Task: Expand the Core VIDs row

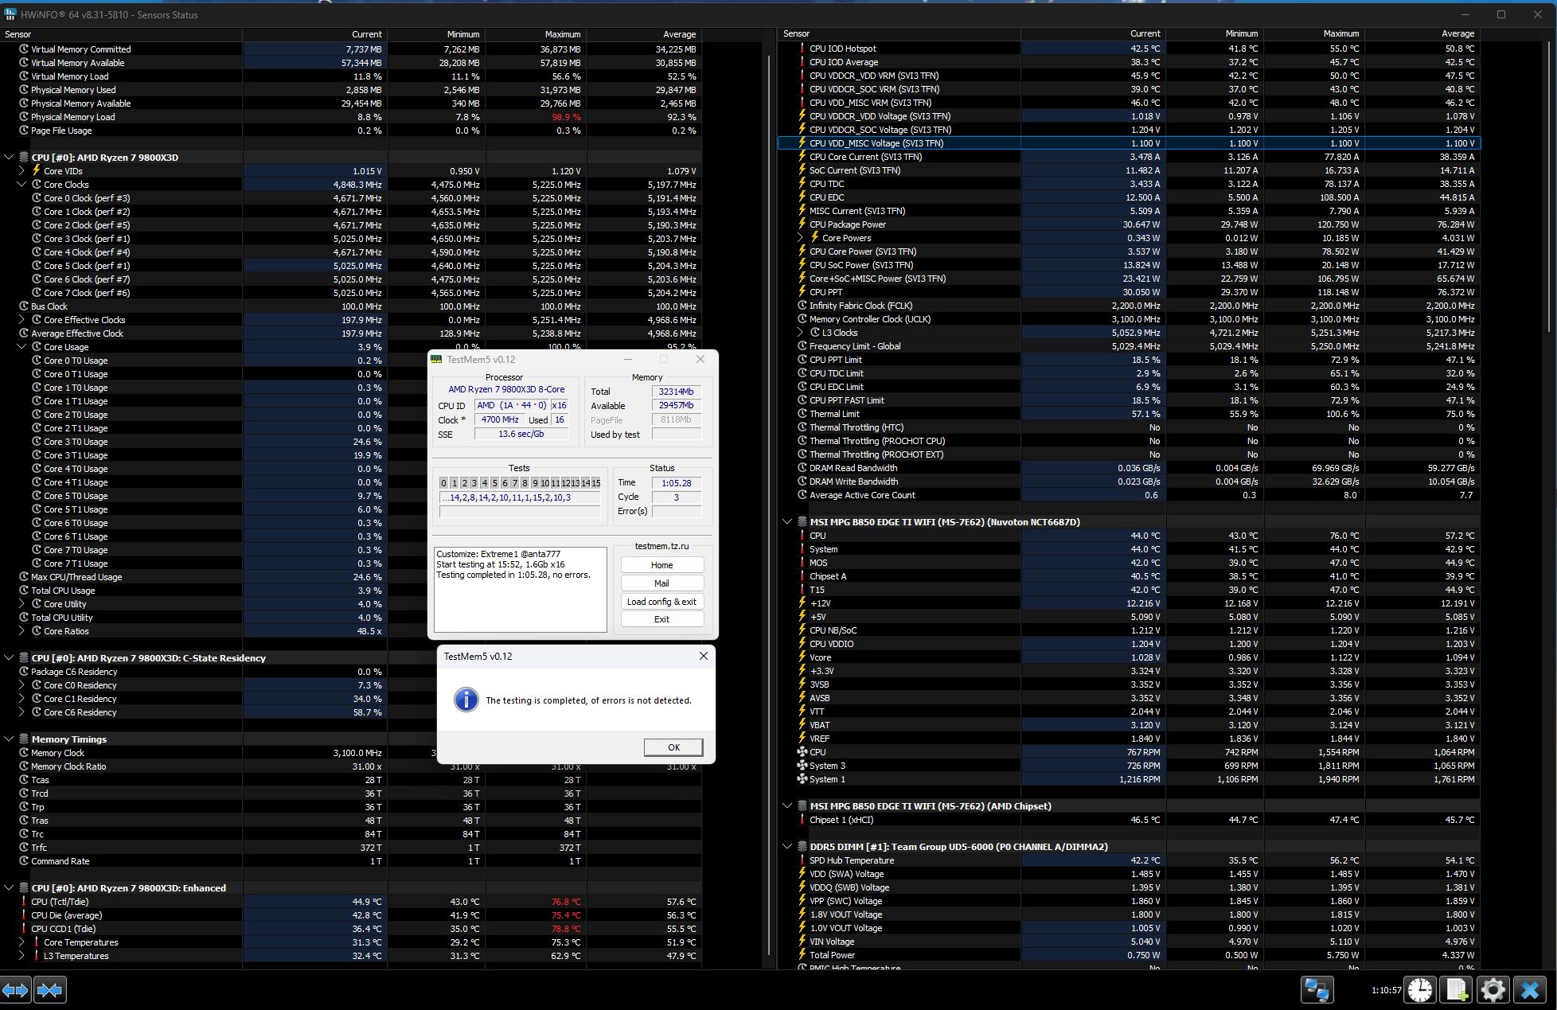Action: tap(22, 171)
